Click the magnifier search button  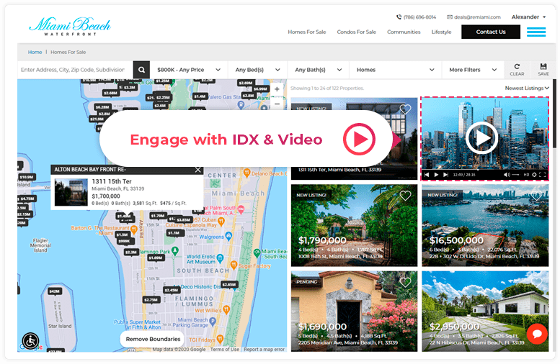[x=141, y=70]
